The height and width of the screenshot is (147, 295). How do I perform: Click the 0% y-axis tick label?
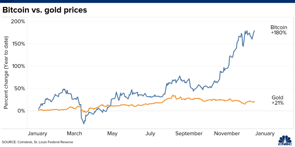click(x=21, y=111)
